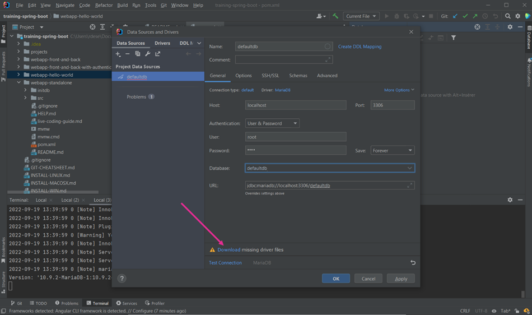This screenshot has width=532, height=315.
Task: Open Notifications sidebar panel
Action: pyautogui.click(x=529, y=72)
